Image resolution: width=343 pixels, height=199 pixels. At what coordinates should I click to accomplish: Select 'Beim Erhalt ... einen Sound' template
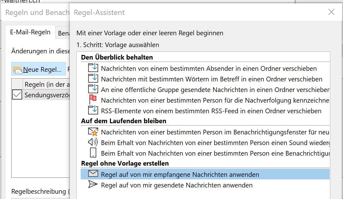point(205,143)
